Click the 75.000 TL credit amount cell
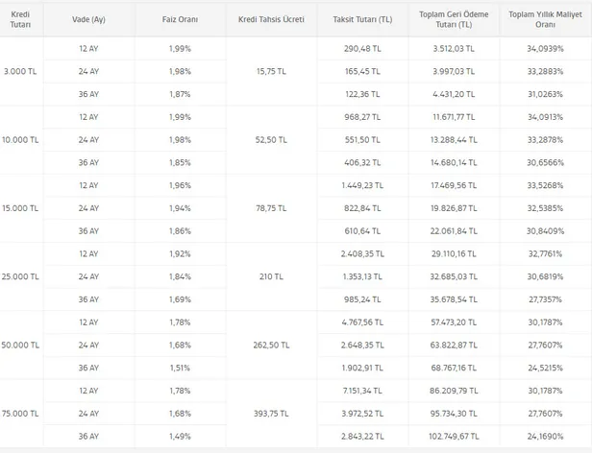This screenshot has height=453, width=592. point(21,413)
